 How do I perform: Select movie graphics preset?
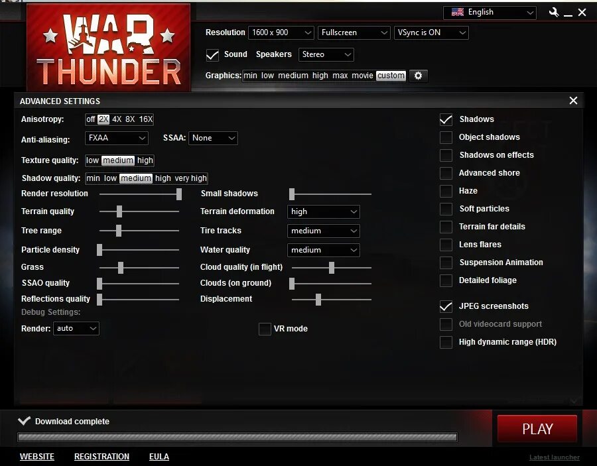tap(362, 76)
